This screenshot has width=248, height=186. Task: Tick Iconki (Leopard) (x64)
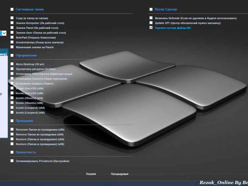(x=12, y=108)
